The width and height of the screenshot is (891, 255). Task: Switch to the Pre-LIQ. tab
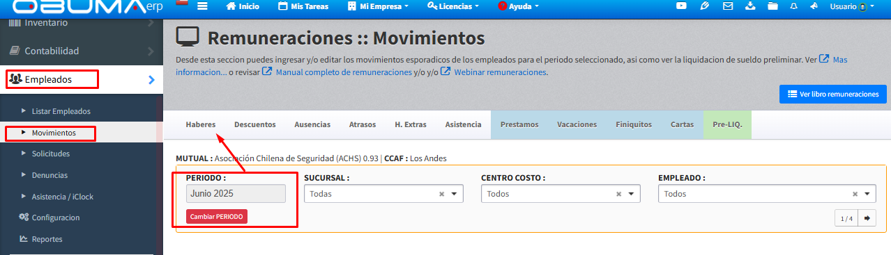pos(727,124)
